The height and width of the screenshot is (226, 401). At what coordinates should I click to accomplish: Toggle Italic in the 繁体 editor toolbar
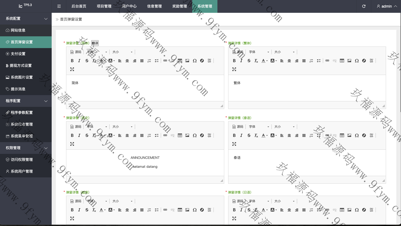242,61
